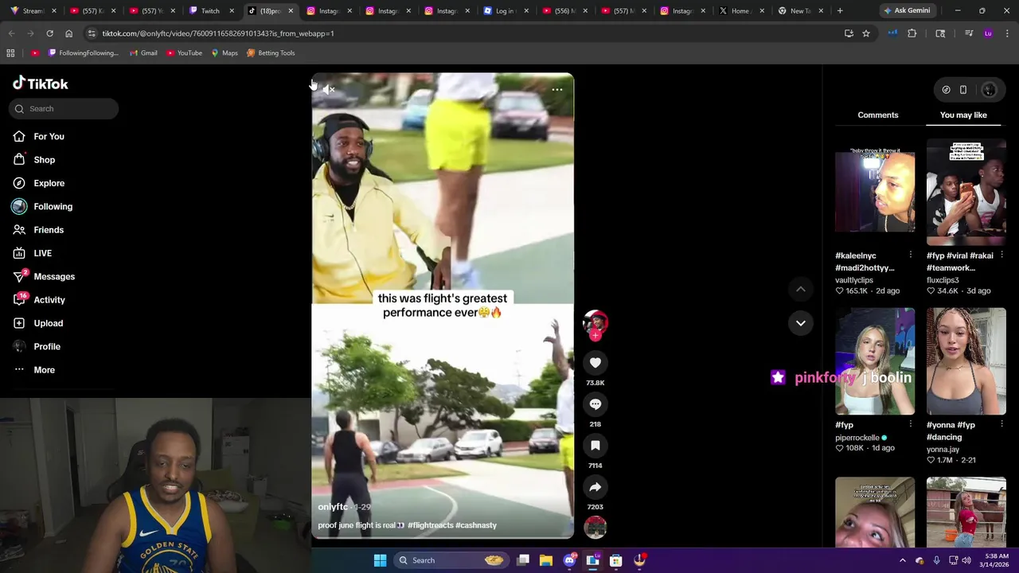Bookmark this page with the star icon
The height and width of the screenshot is (573, 1019).
(x=866, y=33)
